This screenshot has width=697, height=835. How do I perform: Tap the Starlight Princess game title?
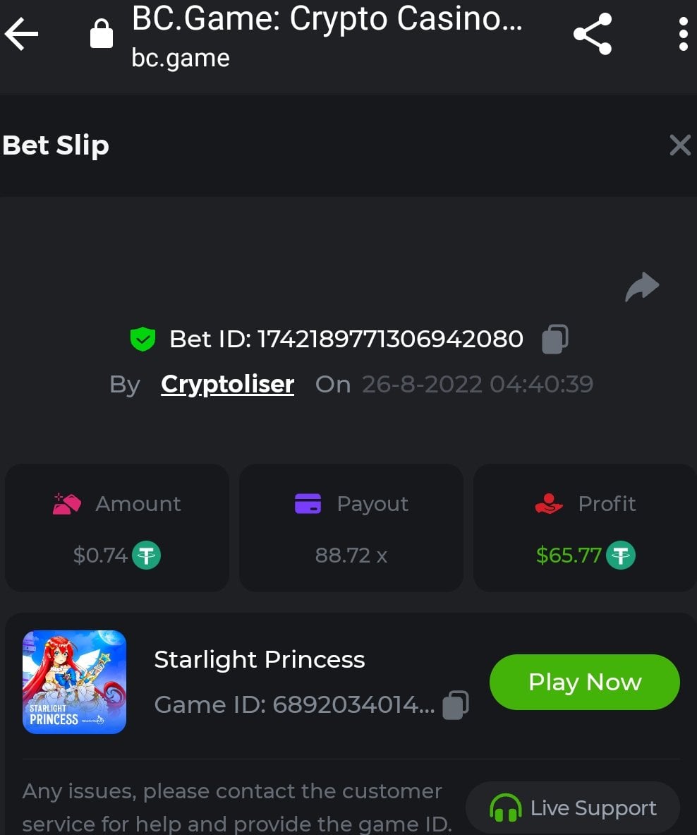[x=259, y=660]
